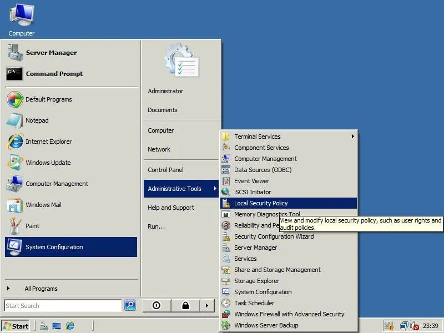Launch Internet Explorer from quick launch
Image resolution: width=444 pixels, height=333 pixels.
pos(70,326)
